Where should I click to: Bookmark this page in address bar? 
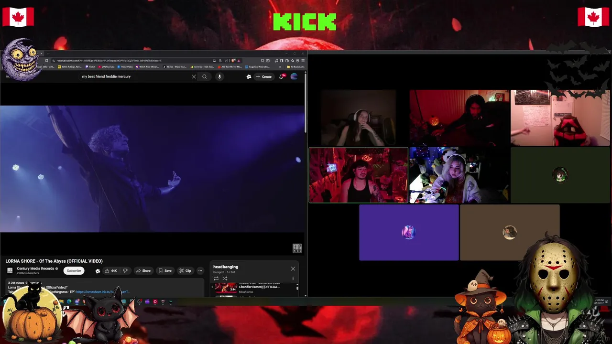pyautogui.click(x=46, y=61)
